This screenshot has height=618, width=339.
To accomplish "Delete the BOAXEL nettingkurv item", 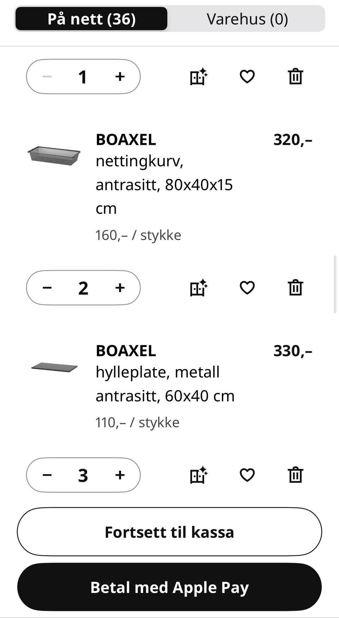I will [295, 288].
